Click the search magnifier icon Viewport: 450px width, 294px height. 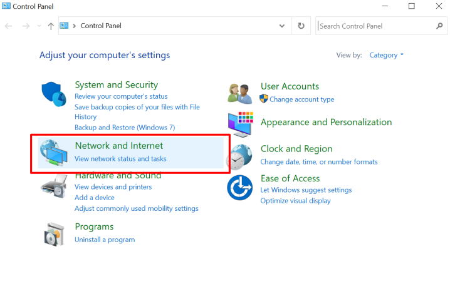coord(439,26)
